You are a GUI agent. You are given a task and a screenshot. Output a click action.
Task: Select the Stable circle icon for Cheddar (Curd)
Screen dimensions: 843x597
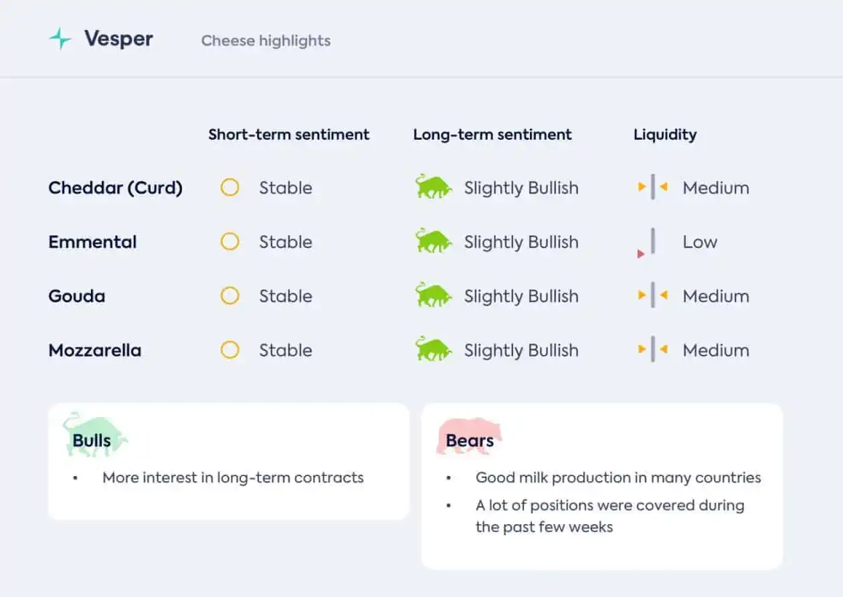pyautogui.click(x=229, y=187)
